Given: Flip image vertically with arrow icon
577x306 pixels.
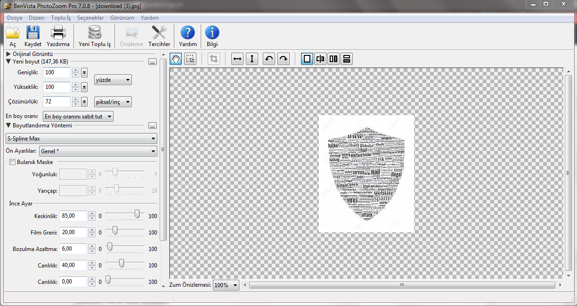Looking at the screenshot, I should tap(252, 59).
